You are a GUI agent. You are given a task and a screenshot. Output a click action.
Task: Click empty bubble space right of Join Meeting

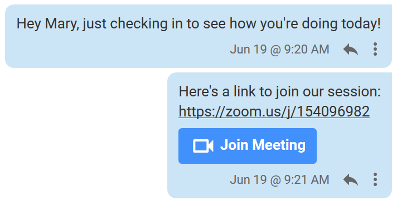click(353, 146)
